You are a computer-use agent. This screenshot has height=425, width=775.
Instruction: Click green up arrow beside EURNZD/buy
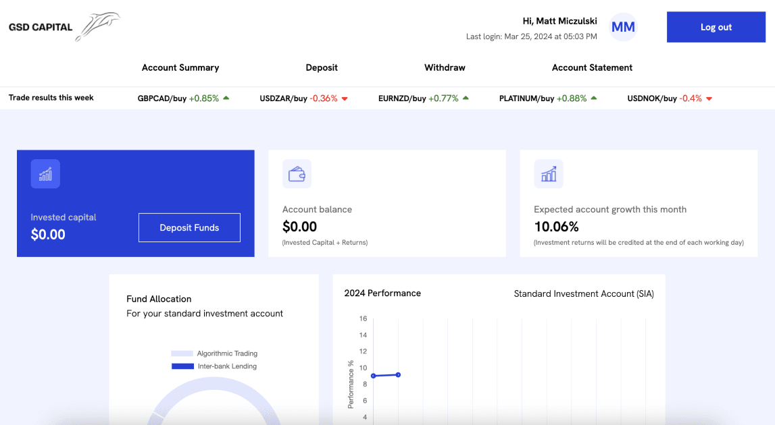click(x=466, y=98)
